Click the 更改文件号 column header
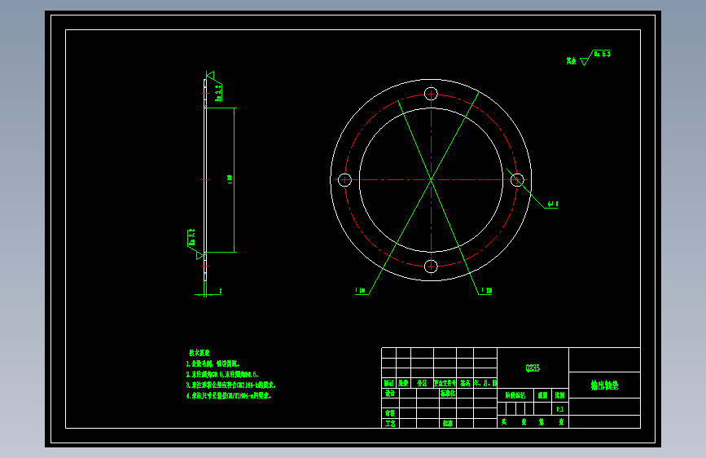This screenshot has width=706, height=458. click(x=445, y=383)
